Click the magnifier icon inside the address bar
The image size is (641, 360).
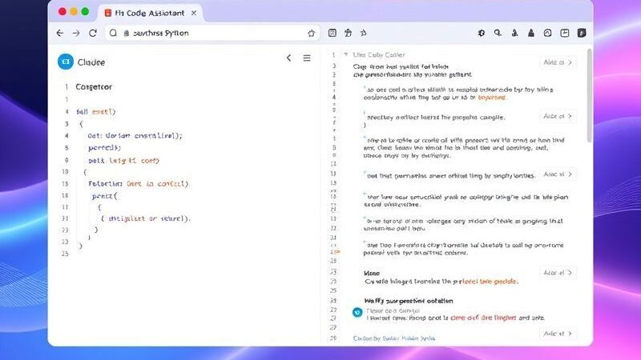tap(113, 33)
